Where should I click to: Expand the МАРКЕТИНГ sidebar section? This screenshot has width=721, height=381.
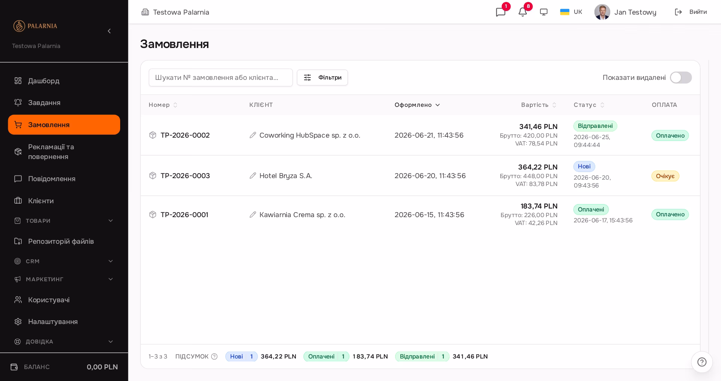(64, 279)
